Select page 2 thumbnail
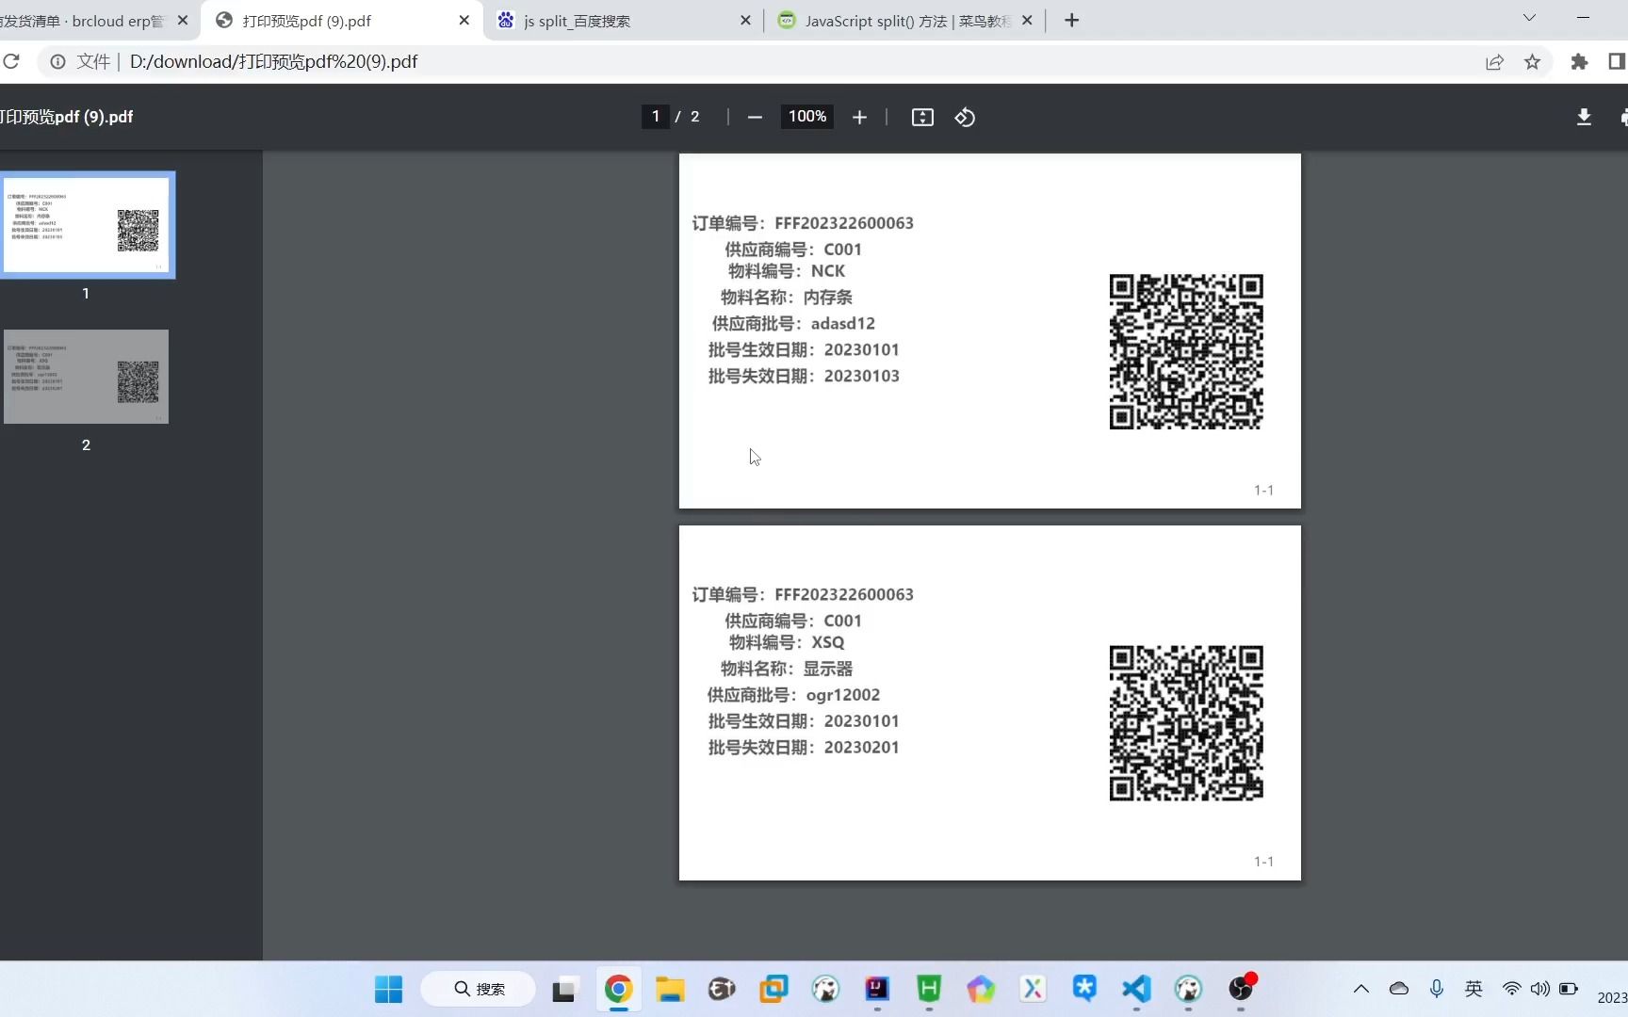The width and height of the screenshot is (1628, 1017). tap(86, 377)
